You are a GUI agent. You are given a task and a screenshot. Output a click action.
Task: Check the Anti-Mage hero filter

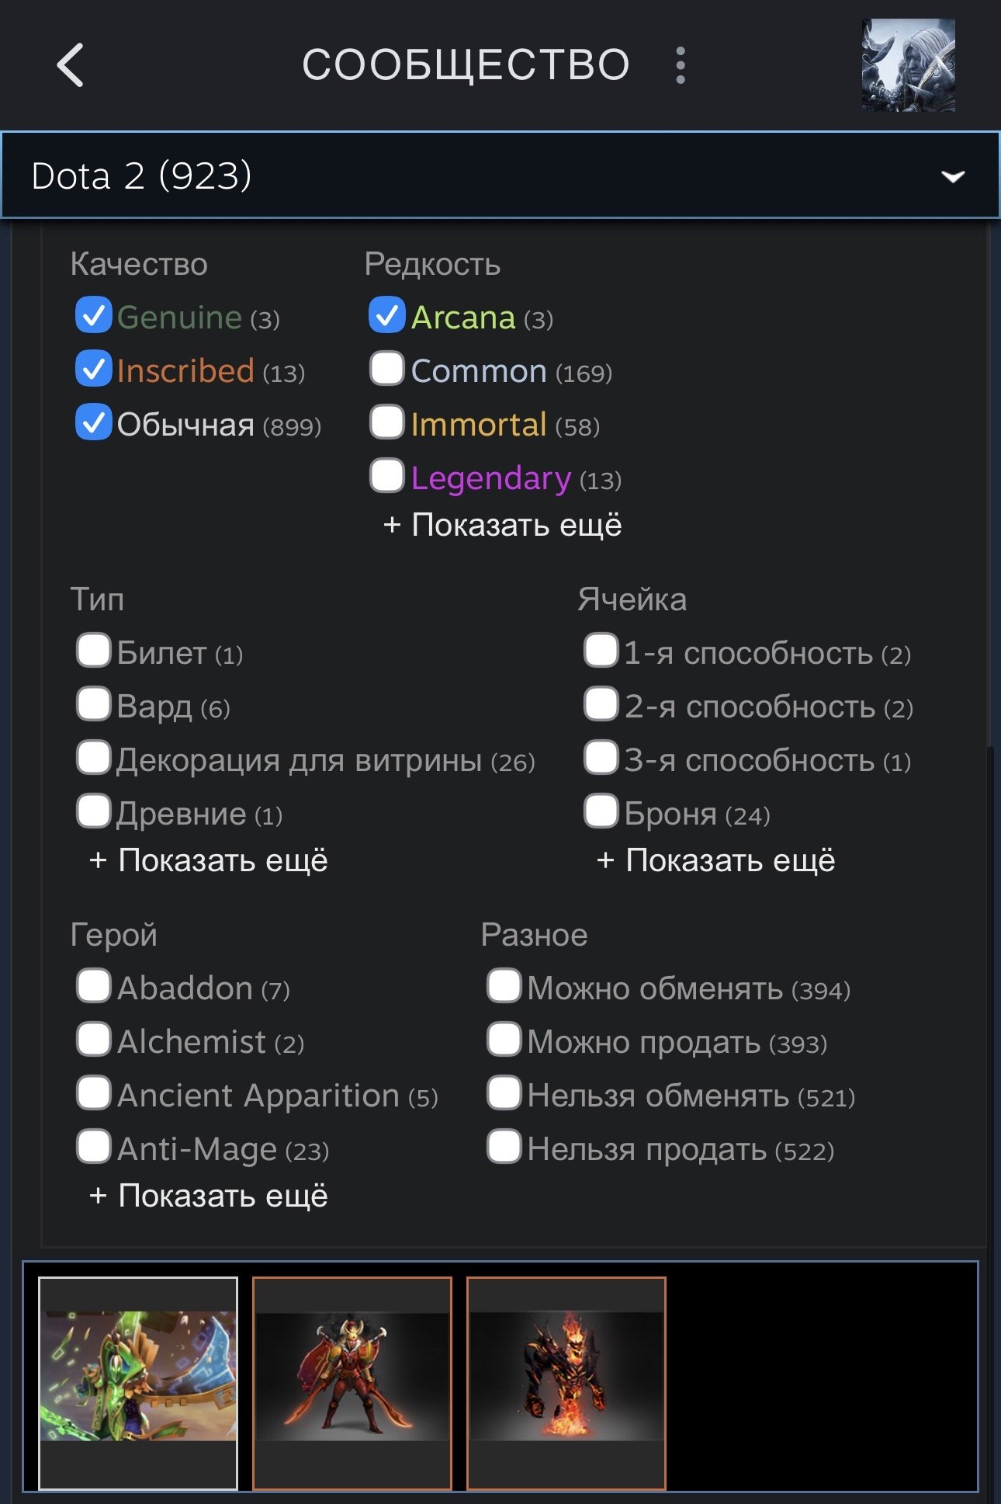(93, 1148)
